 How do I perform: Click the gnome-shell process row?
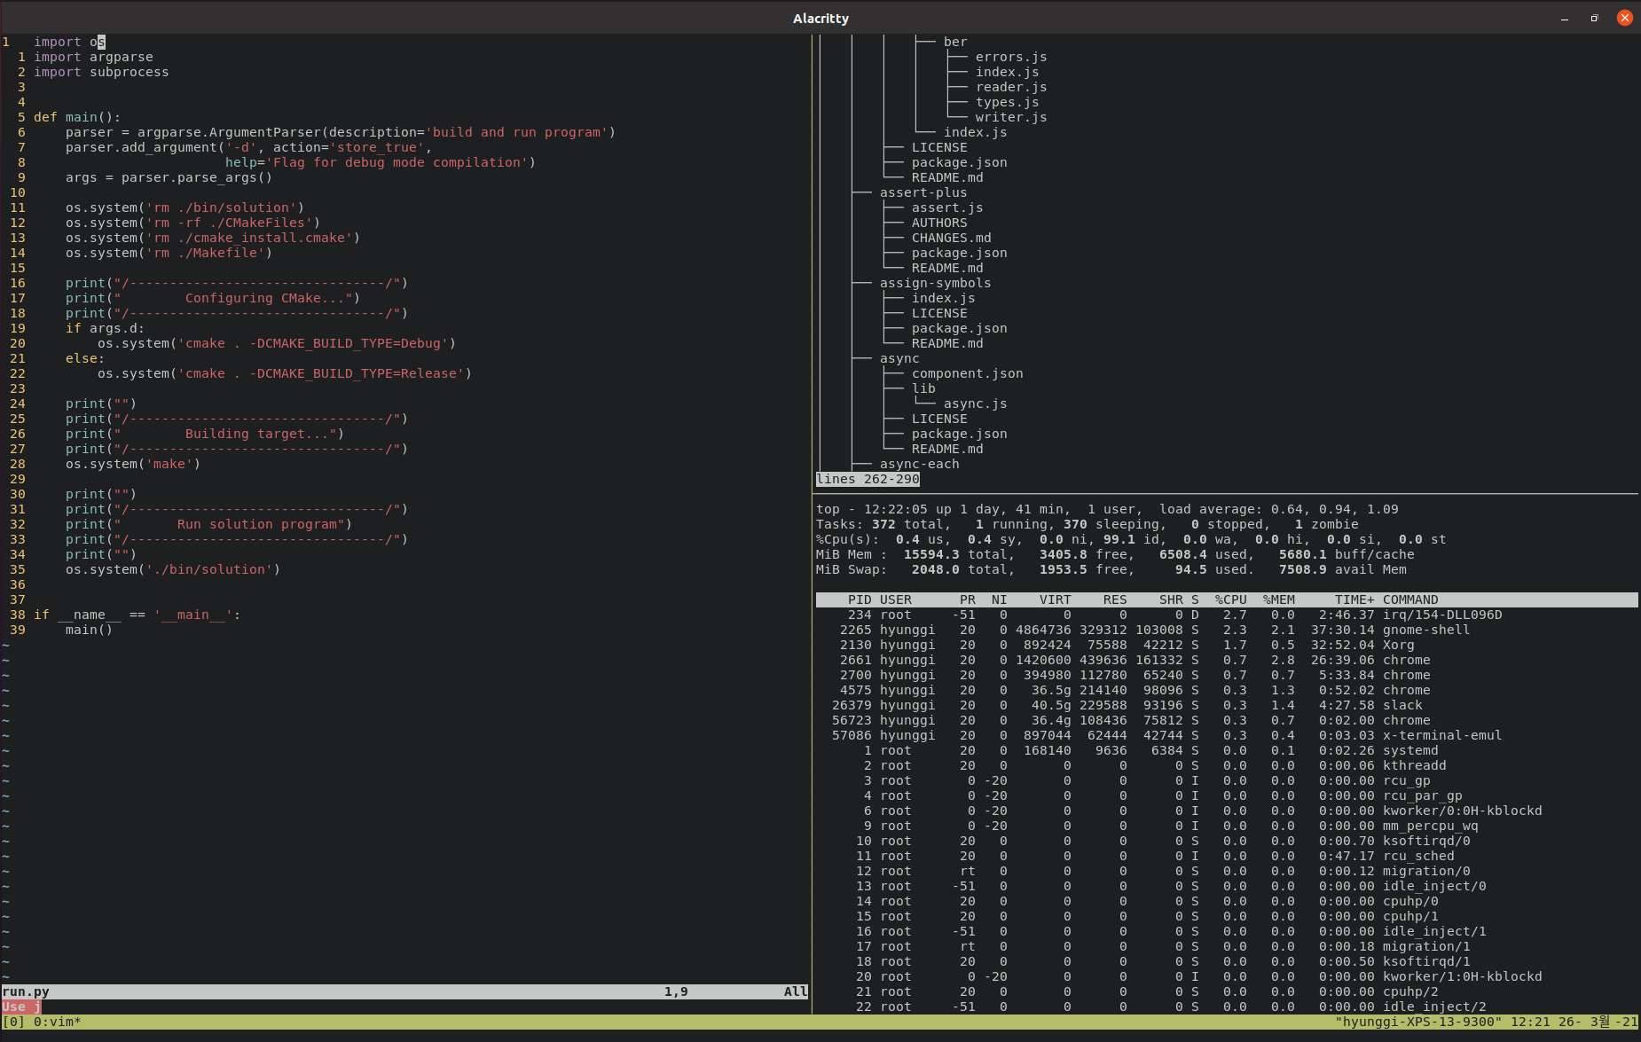tap(1227, 630)
